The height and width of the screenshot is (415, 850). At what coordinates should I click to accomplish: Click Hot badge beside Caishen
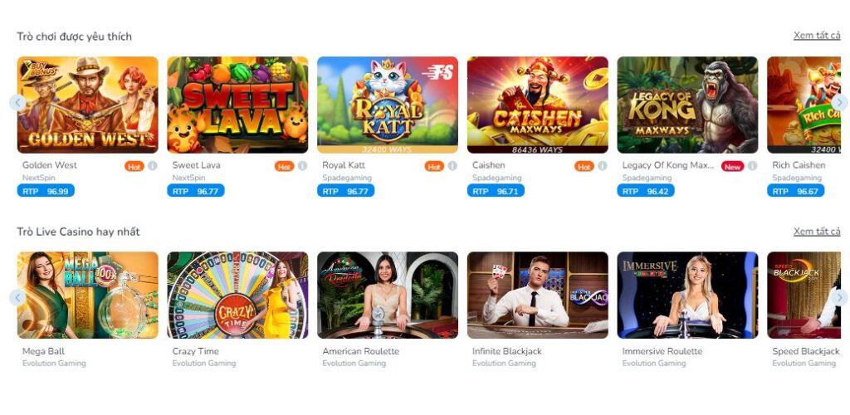pos(584,166)
